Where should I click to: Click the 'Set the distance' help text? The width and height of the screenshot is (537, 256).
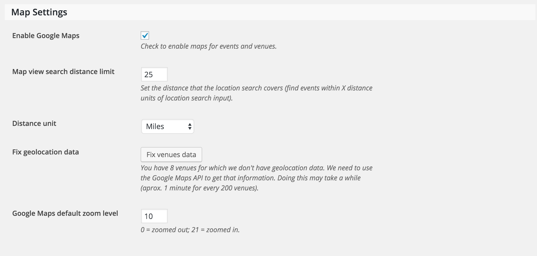[256, 93]
